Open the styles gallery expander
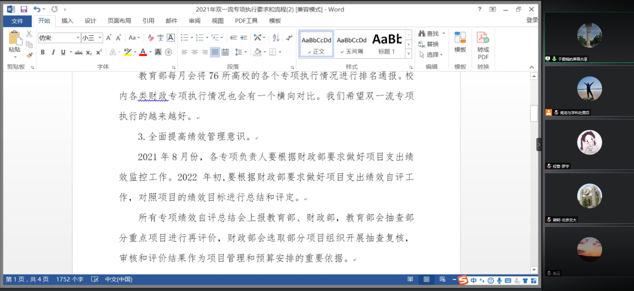Screen dimensions: 634x291 tap(409, 53)
